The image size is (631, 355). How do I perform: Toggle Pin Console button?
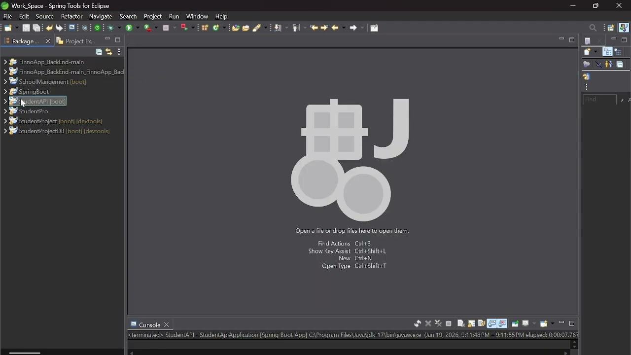tap(515, 323)
